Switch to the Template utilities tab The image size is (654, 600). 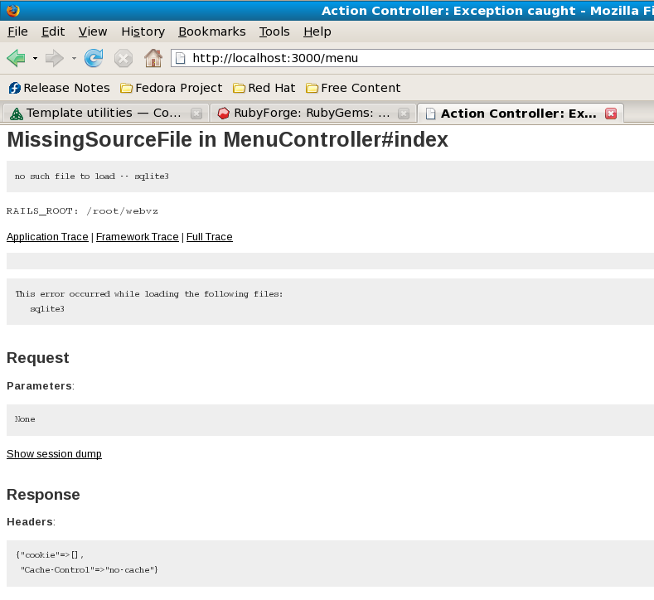coord(99,114)
